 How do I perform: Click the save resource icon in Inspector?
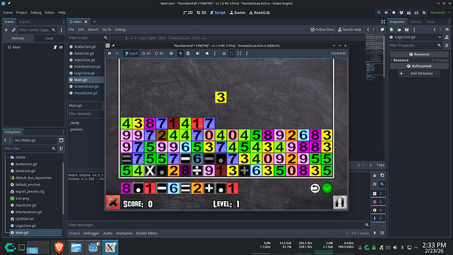407,30
